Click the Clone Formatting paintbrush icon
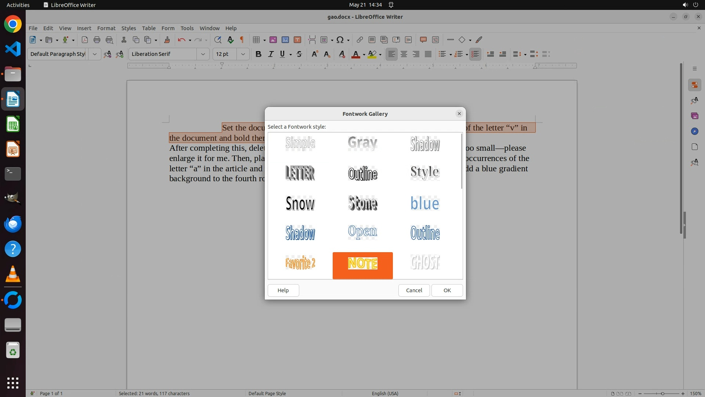 167,40
